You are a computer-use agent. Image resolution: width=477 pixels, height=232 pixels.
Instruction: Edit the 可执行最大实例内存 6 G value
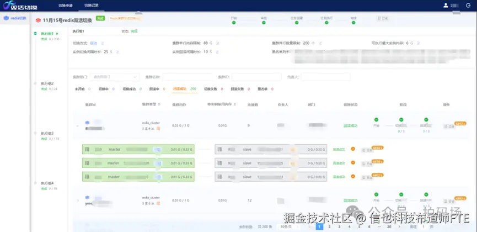[x=419, y=43]
